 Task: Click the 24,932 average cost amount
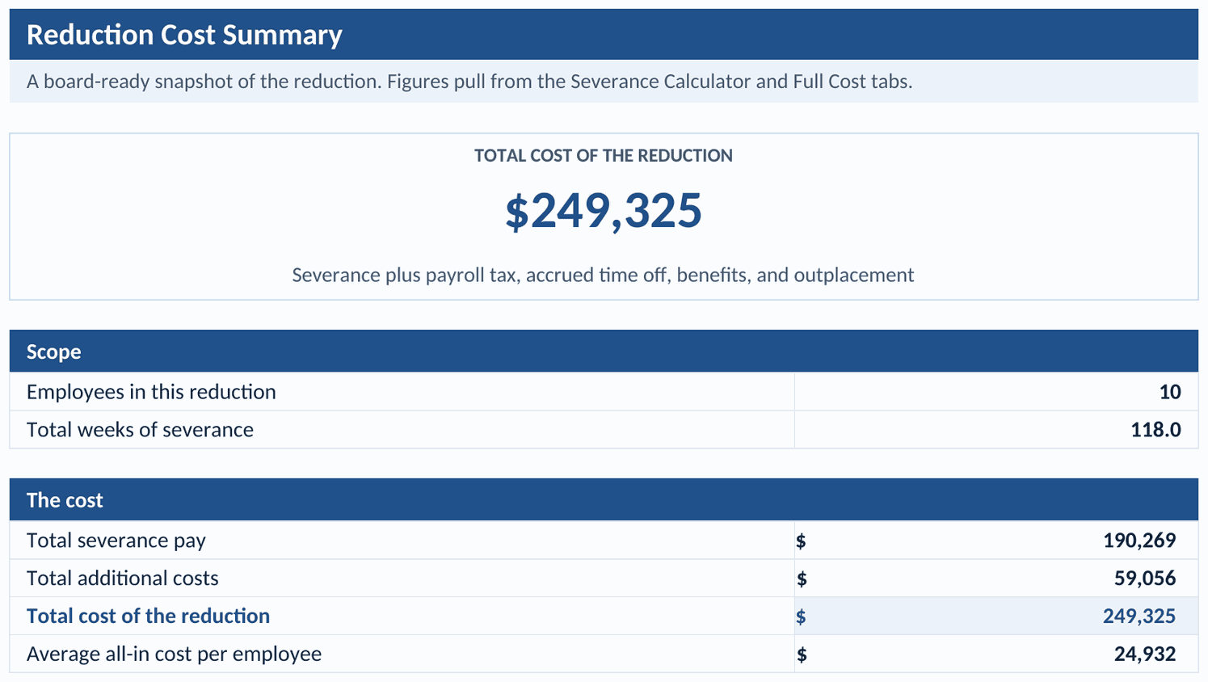(x=1145, y=655)
